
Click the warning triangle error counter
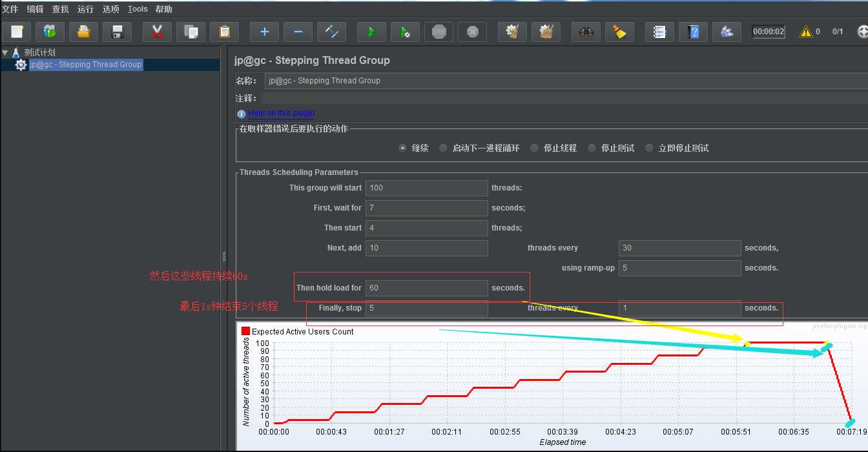click(x=805, y=32)
